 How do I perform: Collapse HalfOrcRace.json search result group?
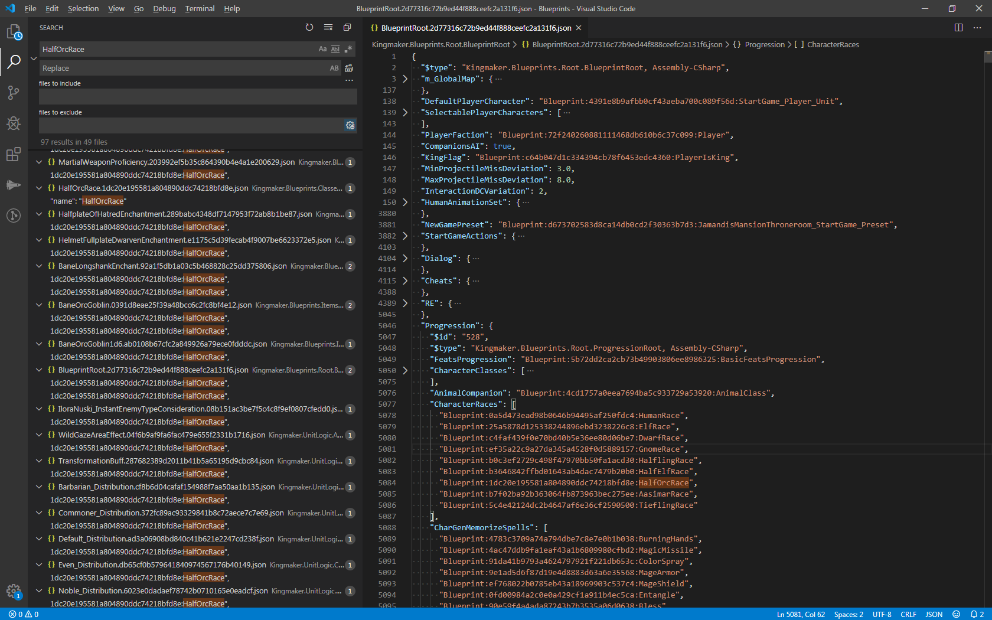coord(39,188)
